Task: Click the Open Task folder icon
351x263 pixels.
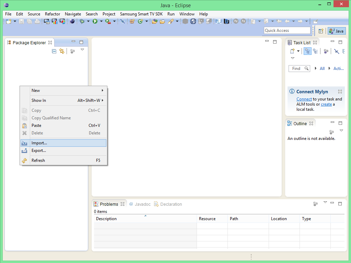Action: click(163, 22)
